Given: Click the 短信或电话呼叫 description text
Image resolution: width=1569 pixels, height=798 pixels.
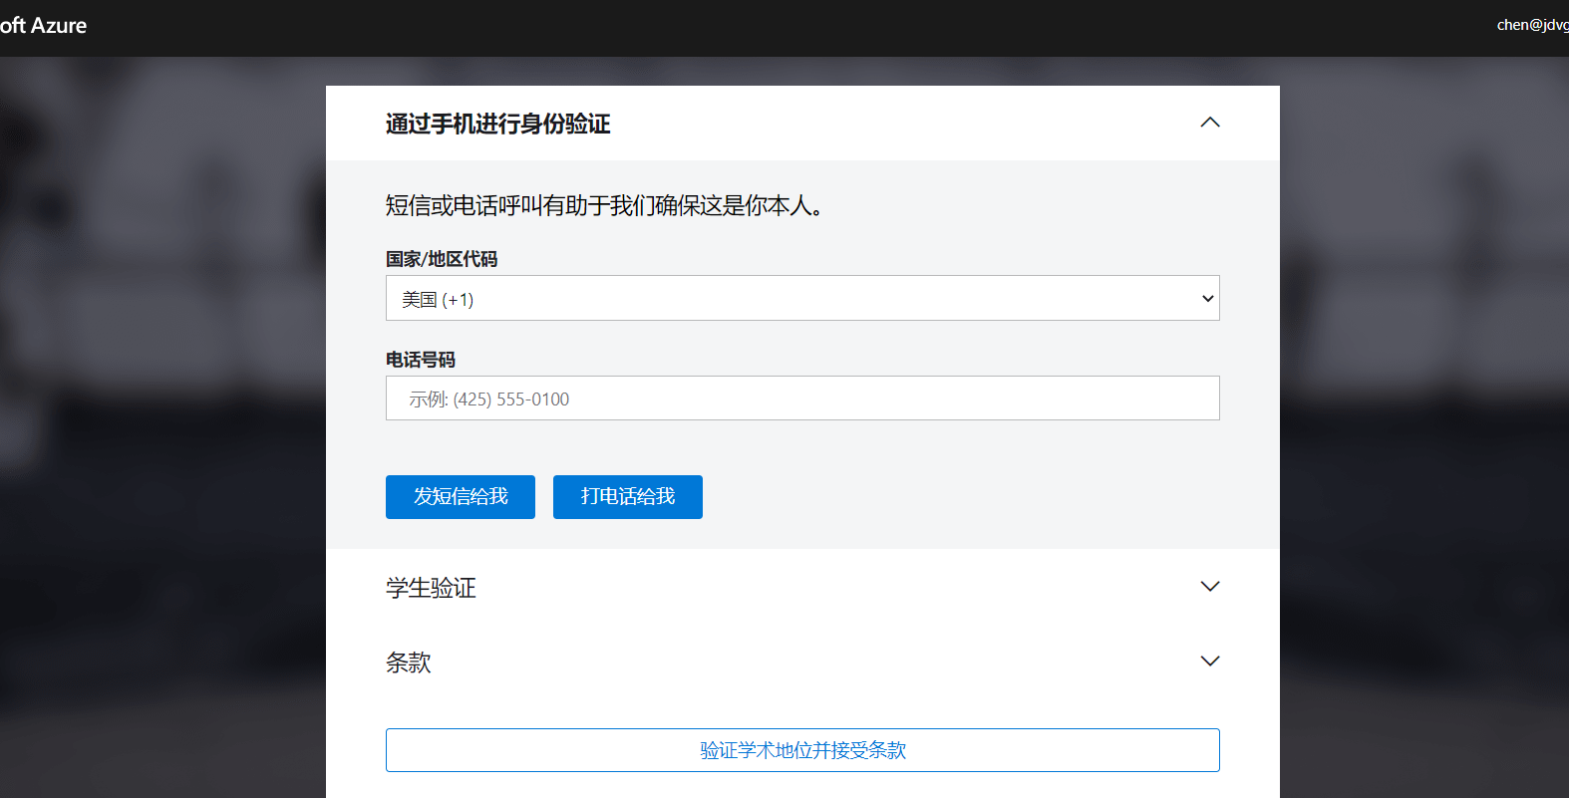Looking at the screenshot, I should coord(605,205).
